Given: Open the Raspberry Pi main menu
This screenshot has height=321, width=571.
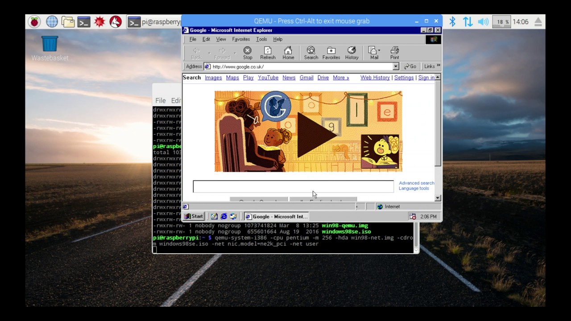Looking at the screenshot, I should point(34,21).
